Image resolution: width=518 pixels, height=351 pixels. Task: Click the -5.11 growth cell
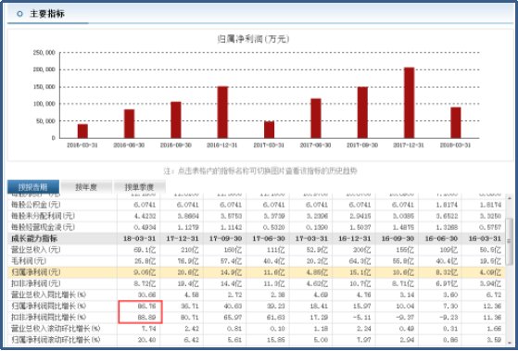coord(361,318)
